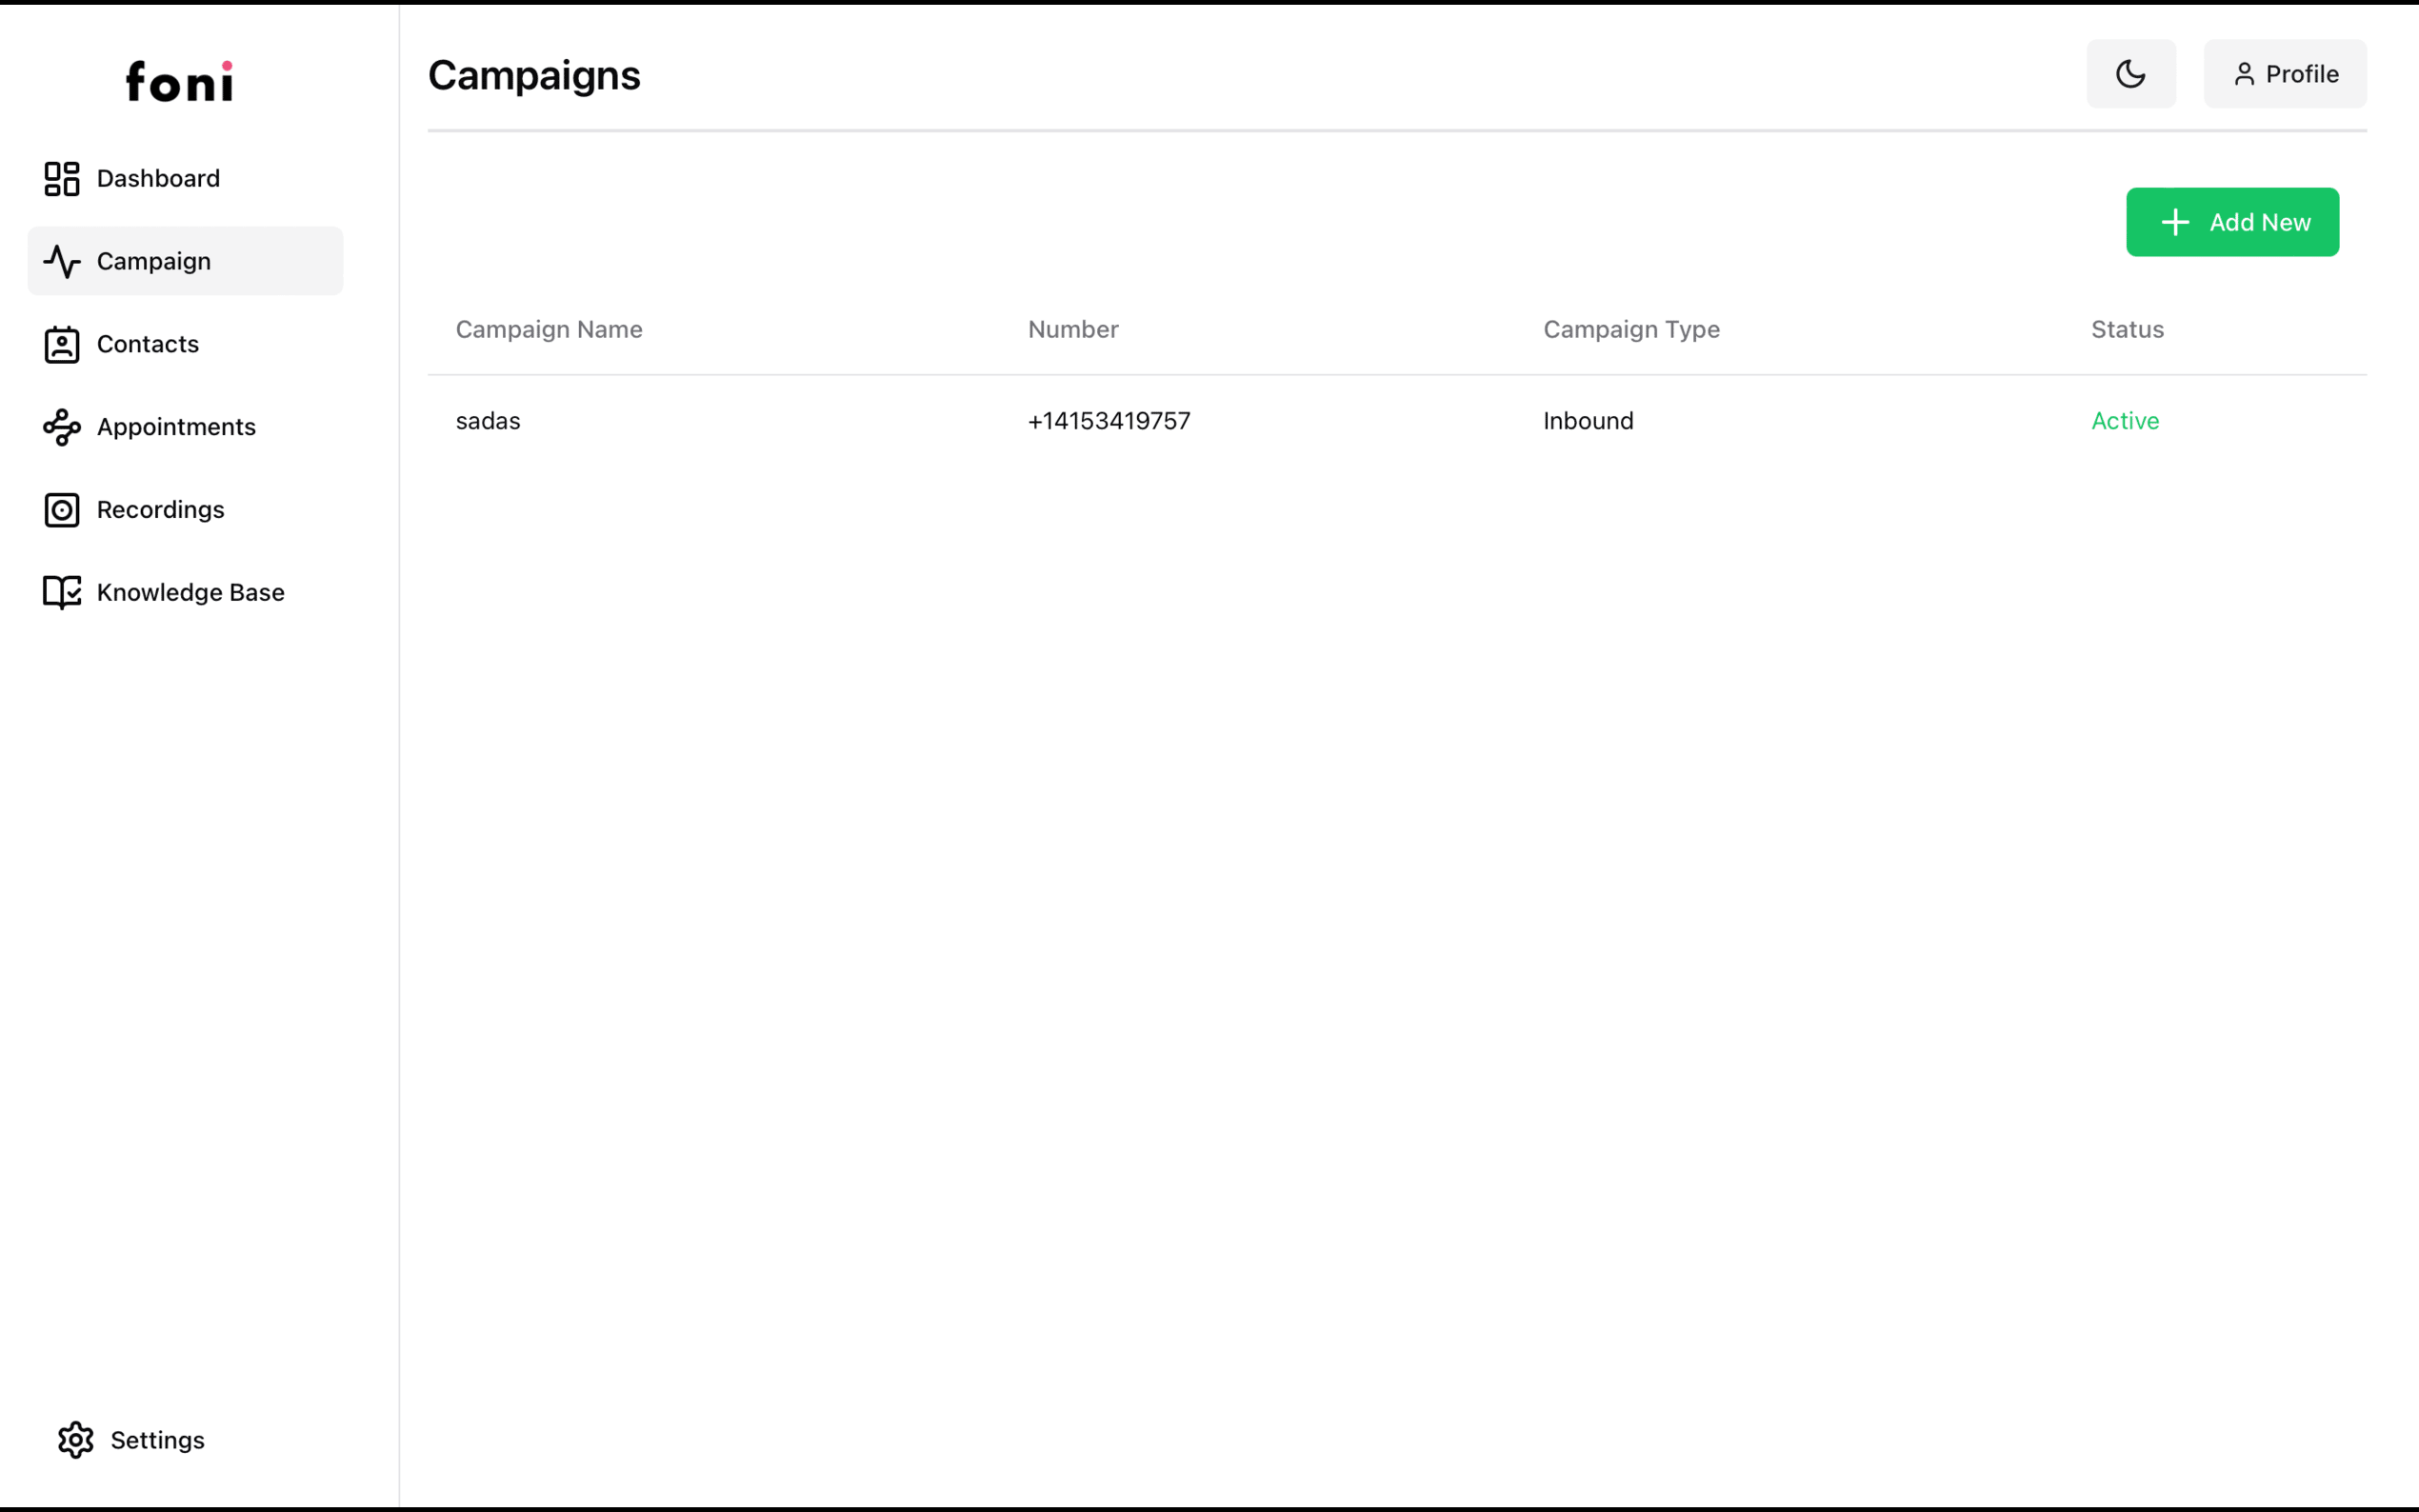Open the Dashboard menu item
Screen dimensions: 2419x1512
click(158, 179)
